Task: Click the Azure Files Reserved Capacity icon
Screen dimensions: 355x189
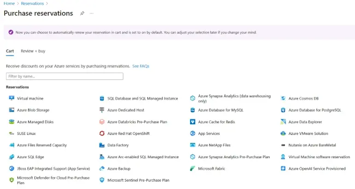Action: click(x=12, y=145)
